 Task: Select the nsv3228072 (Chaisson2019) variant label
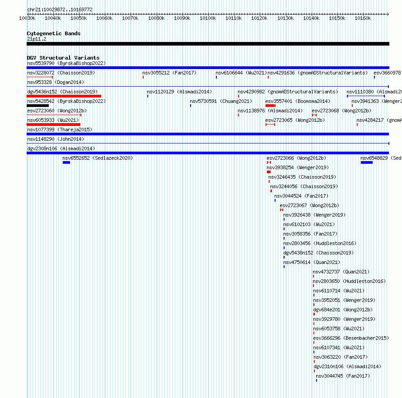click(x=61, y=73)
